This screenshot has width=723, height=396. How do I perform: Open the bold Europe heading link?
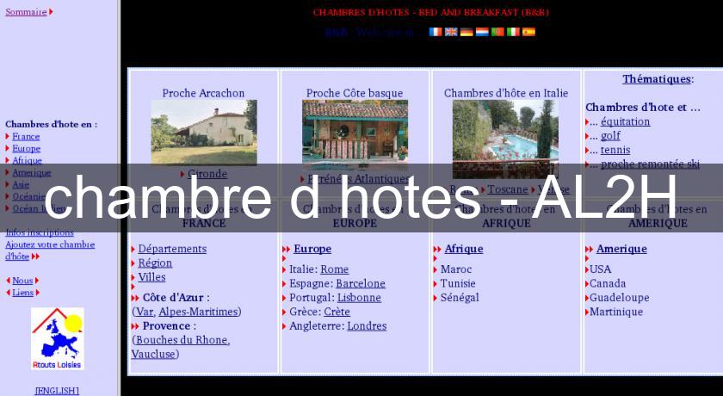tap(312, 249)
